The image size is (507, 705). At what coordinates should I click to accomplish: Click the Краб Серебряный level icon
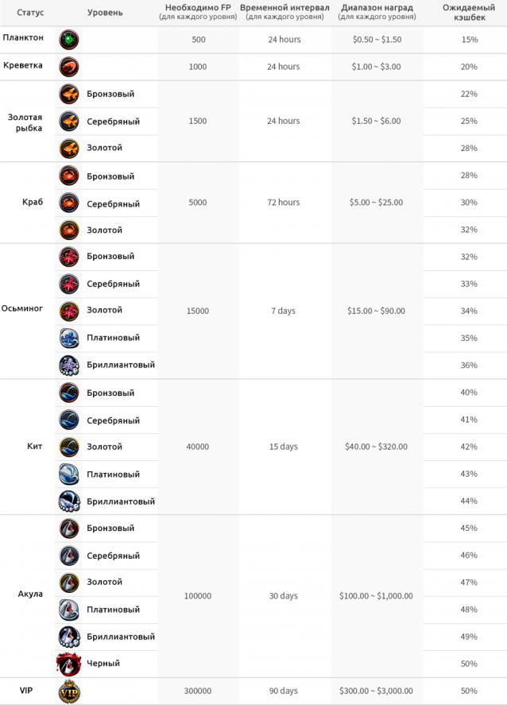pyautogui.click(x=69, y=203)
